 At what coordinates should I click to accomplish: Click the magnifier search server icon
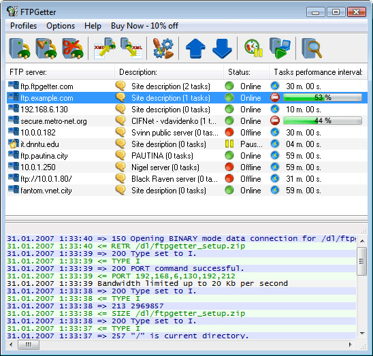point(312,48)
